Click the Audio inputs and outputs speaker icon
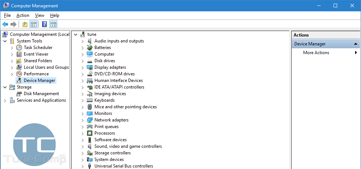This screenshot has height=169, width=361. pos(90,41)
